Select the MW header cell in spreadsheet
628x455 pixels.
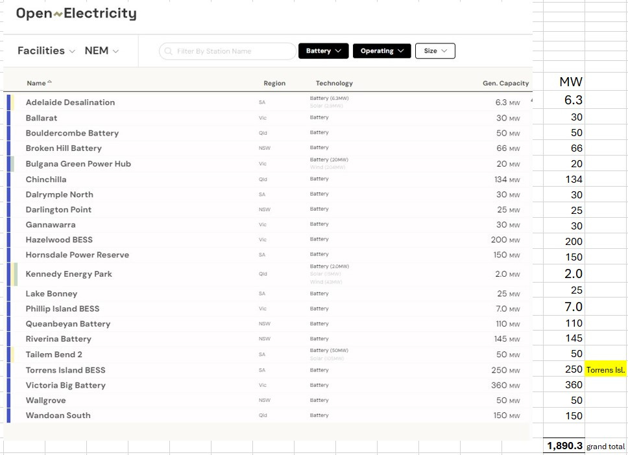[x=564, y=82]
